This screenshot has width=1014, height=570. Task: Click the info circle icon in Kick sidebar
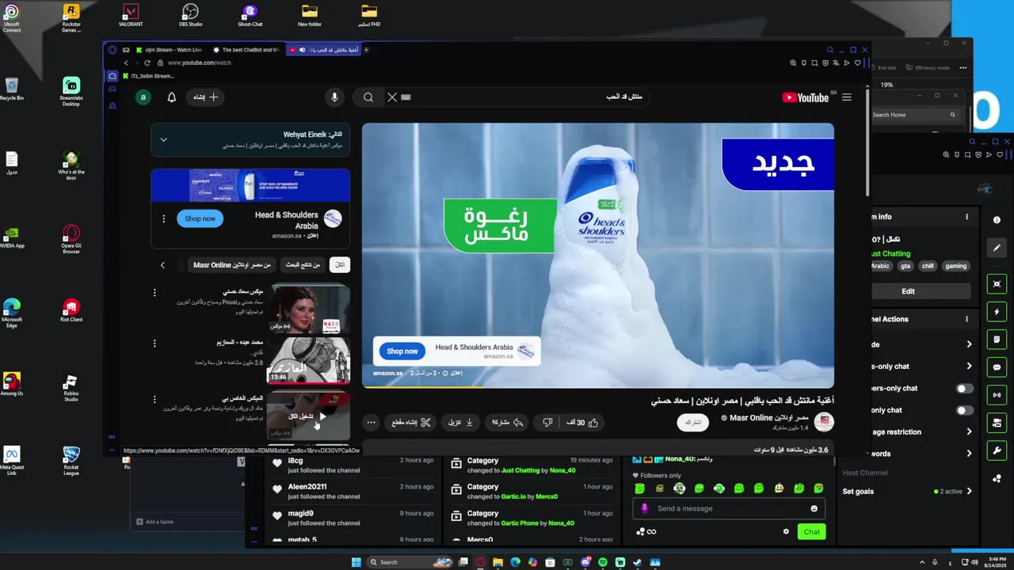pos(997,220)
